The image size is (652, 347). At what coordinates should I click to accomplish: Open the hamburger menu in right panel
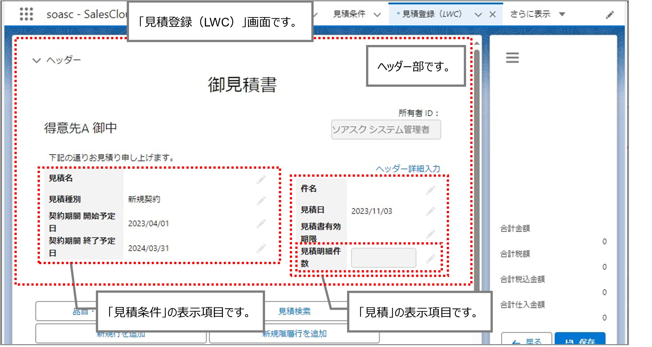512,58
